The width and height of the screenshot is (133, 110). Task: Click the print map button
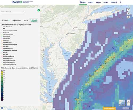[128, 10]
